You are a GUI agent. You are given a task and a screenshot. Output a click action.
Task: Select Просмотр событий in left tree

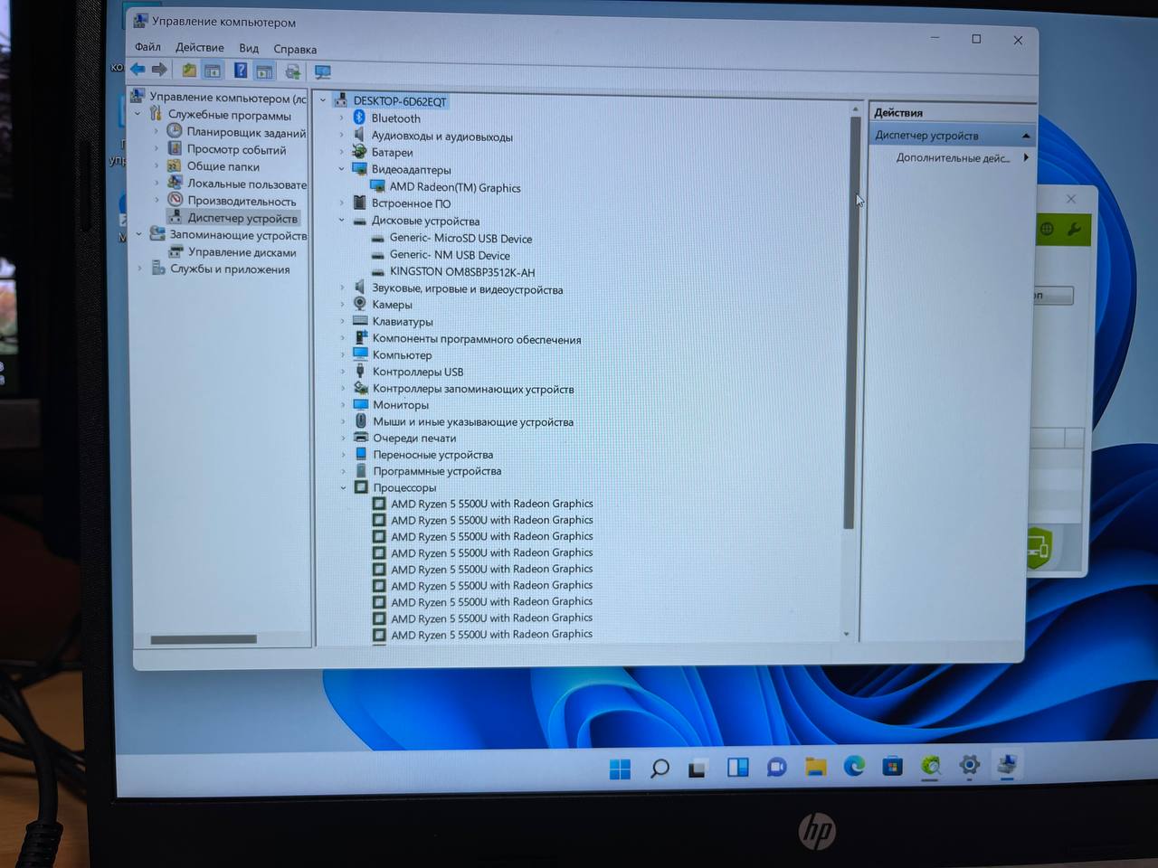[236, 149]
